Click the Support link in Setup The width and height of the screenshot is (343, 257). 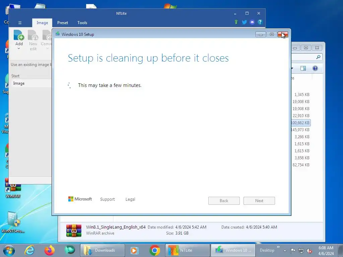(x=108, y=199)
